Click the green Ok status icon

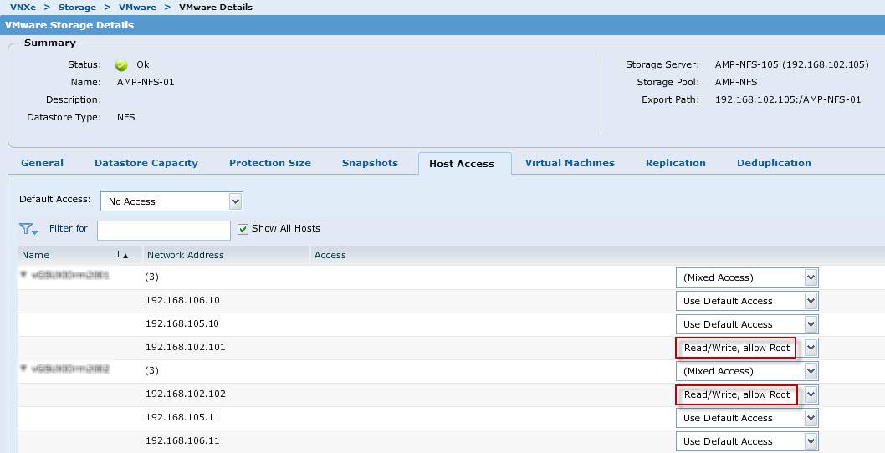point(121,65)
